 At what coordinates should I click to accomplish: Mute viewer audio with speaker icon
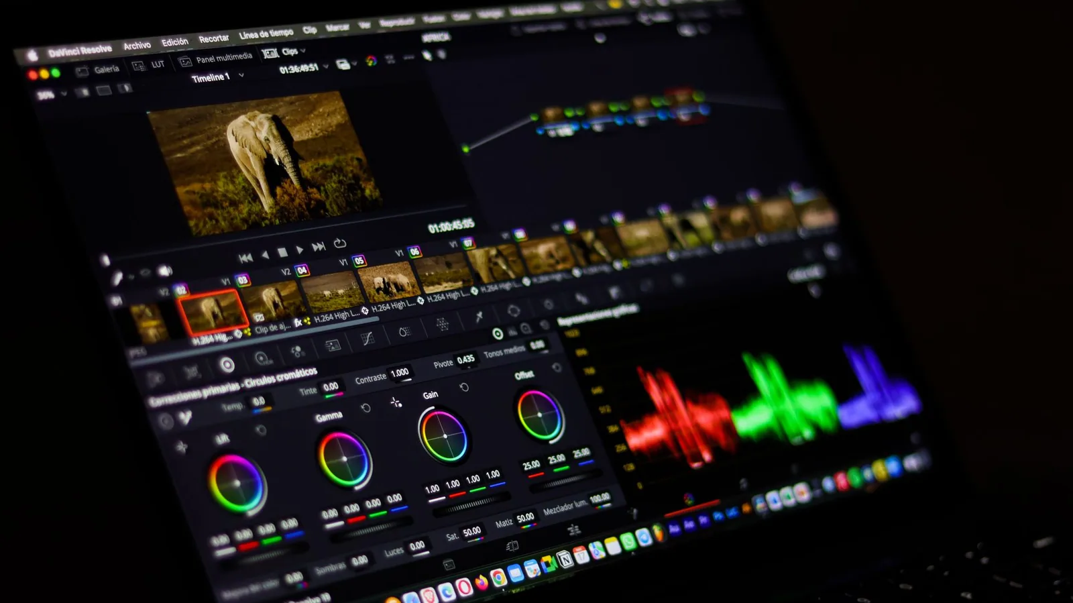click(164, 270)
